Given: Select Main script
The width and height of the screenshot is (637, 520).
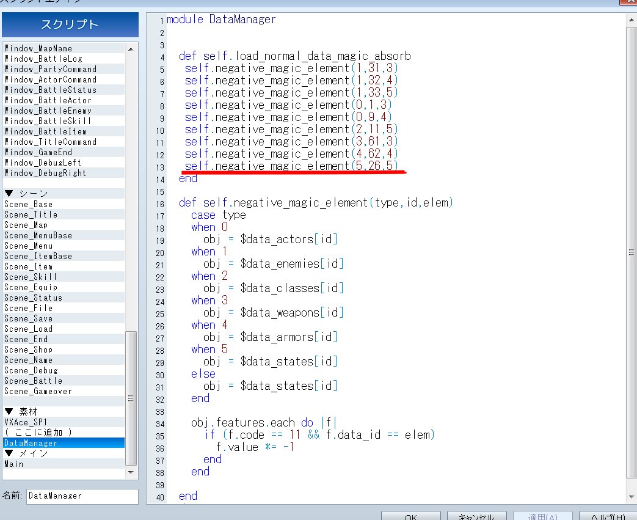Looking at the screenshot, I should point(64,464).
